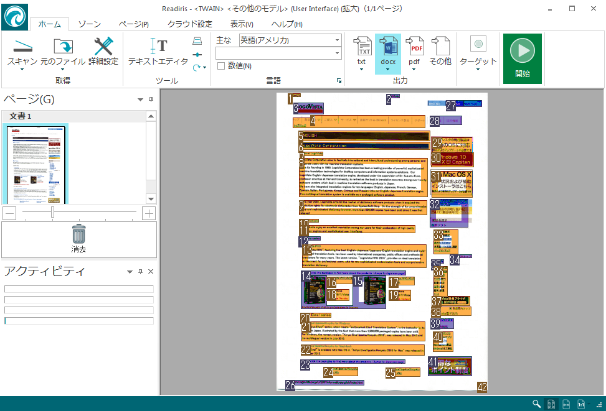Click the ターゲット target icon
Screen dimensions: 606x411
pos(478,44)
